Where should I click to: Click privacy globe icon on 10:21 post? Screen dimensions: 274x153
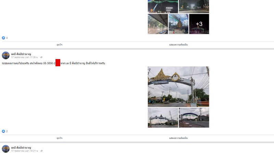point(41,151)
